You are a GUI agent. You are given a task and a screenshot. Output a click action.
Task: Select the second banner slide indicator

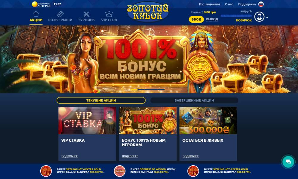(x=141, y=89)
